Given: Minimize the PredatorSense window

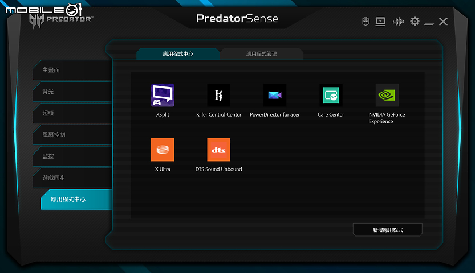Looking at the screenshot, I should coord(429,23).
